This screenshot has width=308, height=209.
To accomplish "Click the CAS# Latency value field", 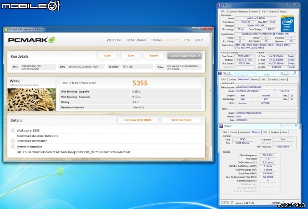I will pyautogui.click(x=268, y=162).
